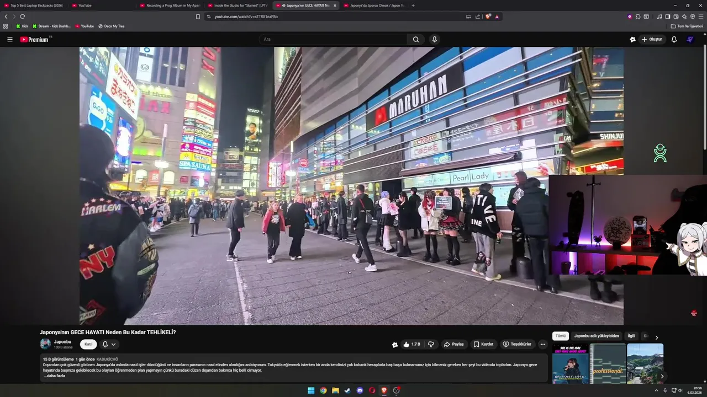Open the village scenery recommended thumbnail

(x=645, y=363)
